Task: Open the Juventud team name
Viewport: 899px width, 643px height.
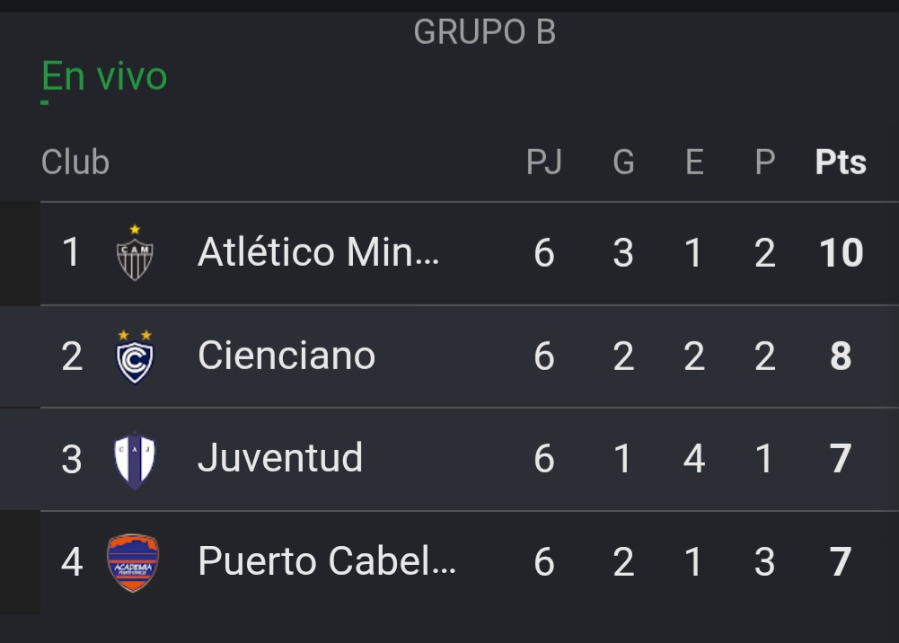Action: coord(280,458)
